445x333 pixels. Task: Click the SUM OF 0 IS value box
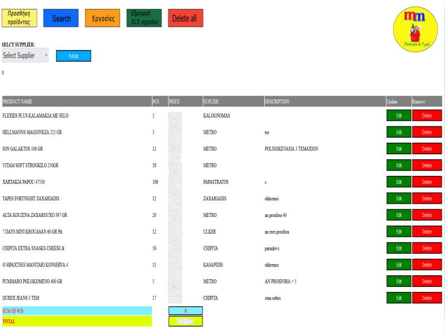[186, 311]
